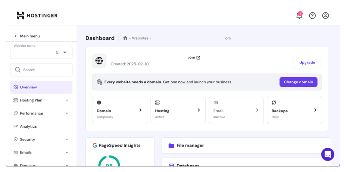The image size is (344, 172).
Task: Click the 'Active' hosting status text
Action: (x=160, y=117)
